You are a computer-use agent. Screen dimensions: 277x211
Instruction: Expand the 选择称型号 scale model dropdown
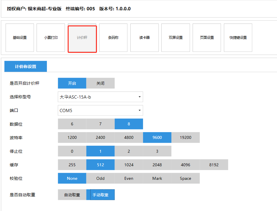100,97
